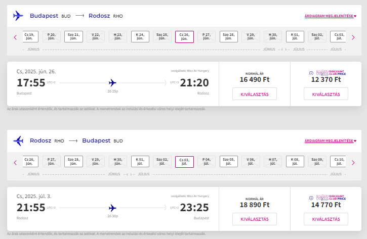
Task: Select return date K 08, júl.
Action: 295,161
